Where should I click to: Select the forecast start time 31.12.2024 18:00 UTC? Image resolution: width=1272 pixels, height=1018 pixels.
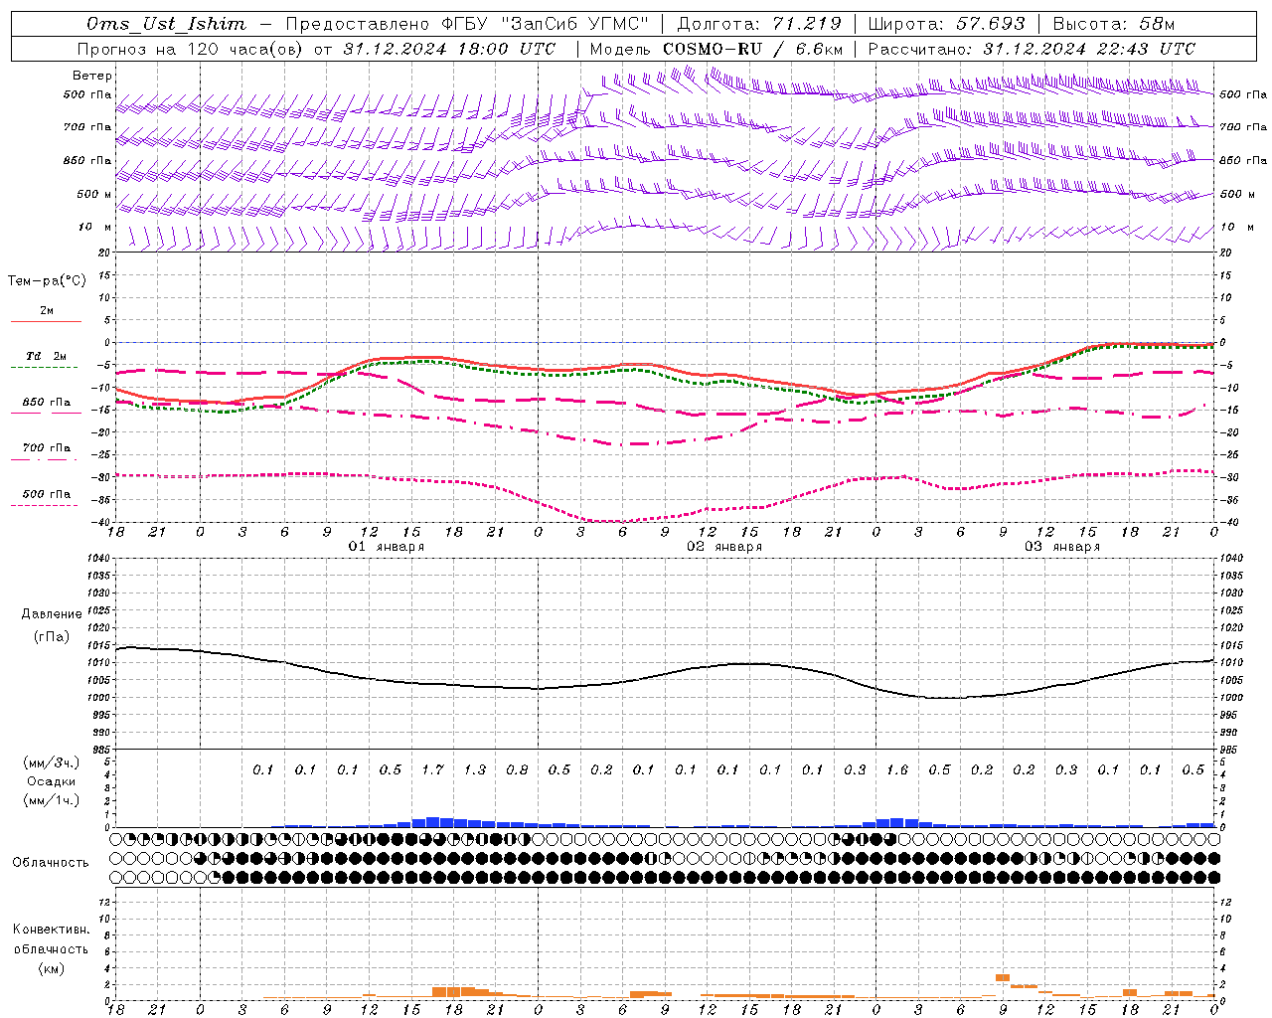tap(448, 49)
